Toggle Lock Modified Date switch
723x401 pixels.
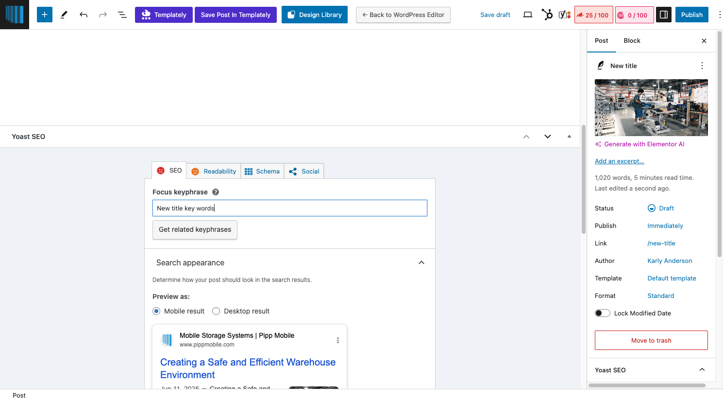603,313
